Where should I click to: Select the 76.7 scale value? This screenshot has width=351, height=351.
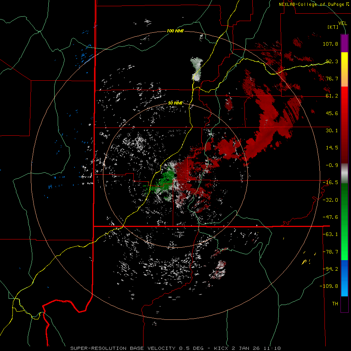[x=332, y=78]
